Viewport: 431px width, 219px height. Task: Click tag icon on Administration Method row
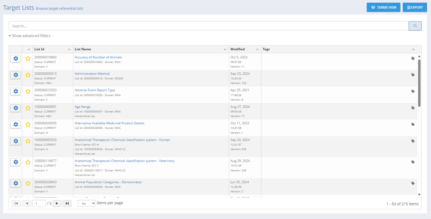click(x=413, y=75)
